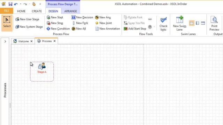Redo the last action

point(25,4)
